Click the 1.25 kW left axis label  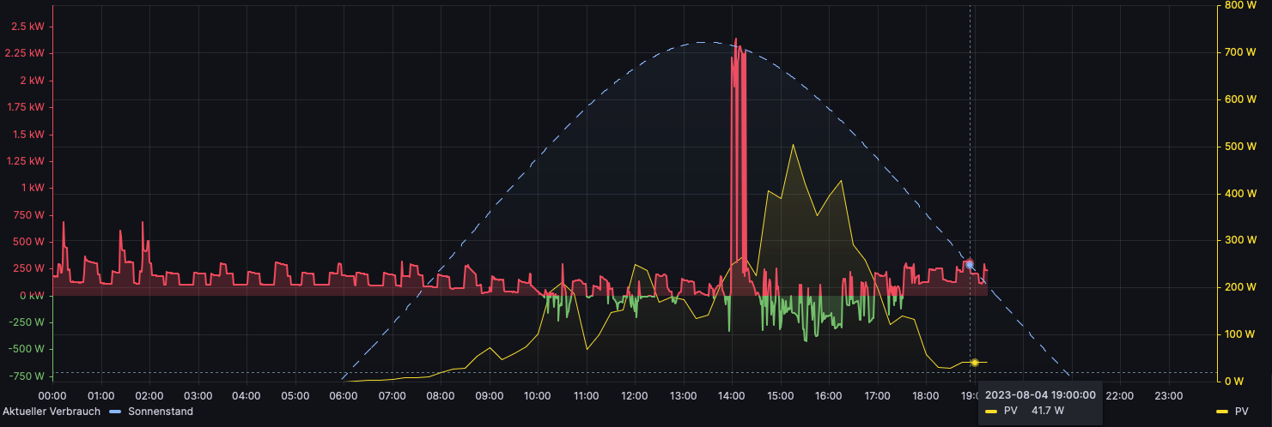25,161
